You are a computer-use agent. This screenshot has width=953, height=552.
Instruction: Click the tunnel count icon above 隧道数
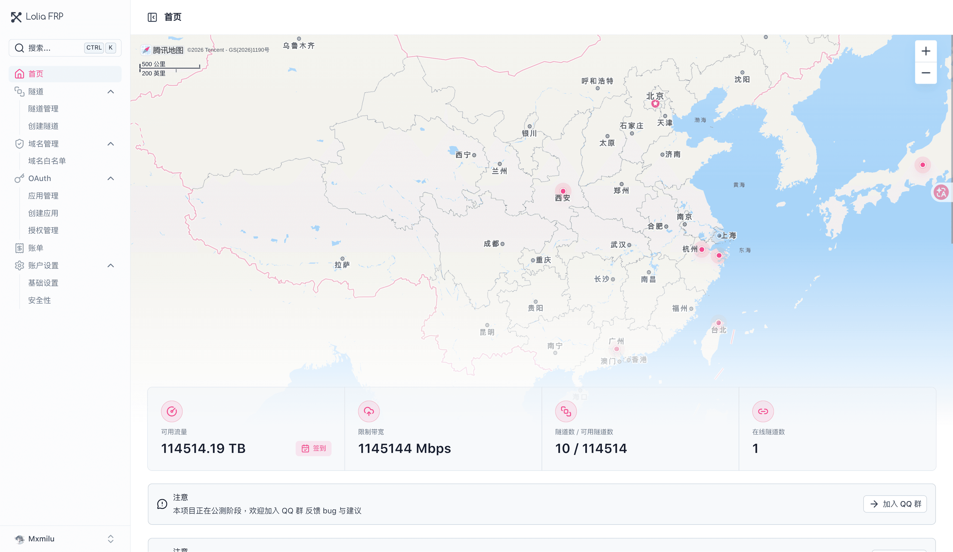[x=566, y=411]
